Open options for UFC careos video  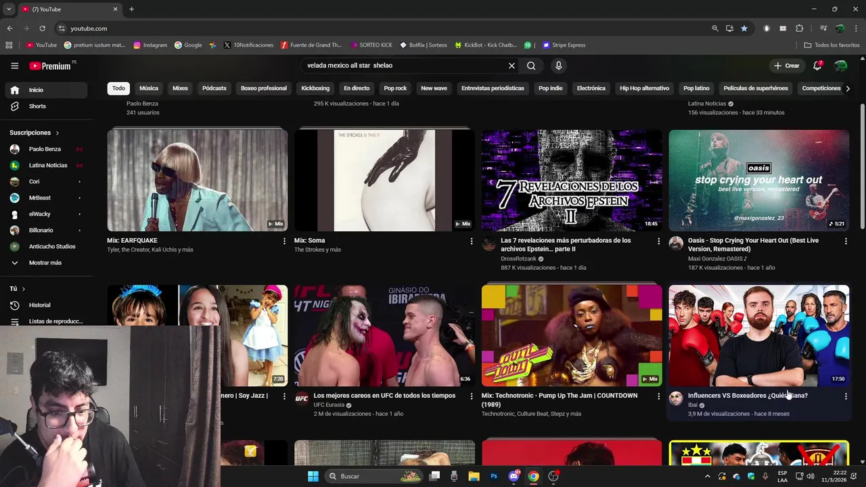(x=472, y=396)
